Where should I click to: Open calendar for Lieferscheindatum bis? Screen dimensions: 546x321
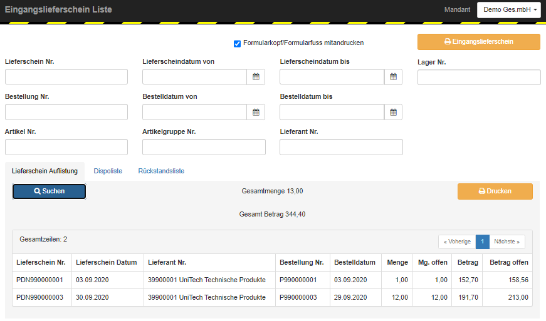click(393, 77)
